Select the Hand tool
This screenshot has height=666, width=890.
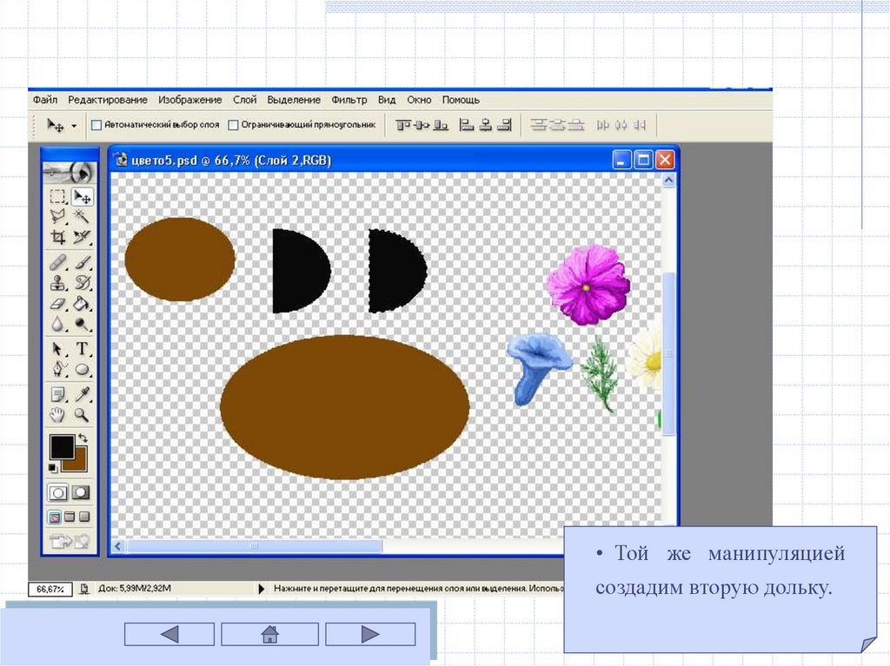(x=58, y=414)
